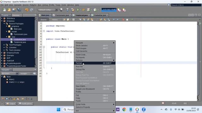202x113 pixels.
Task: Click the Open Project toolbar icon
Action: pos(14,10)
